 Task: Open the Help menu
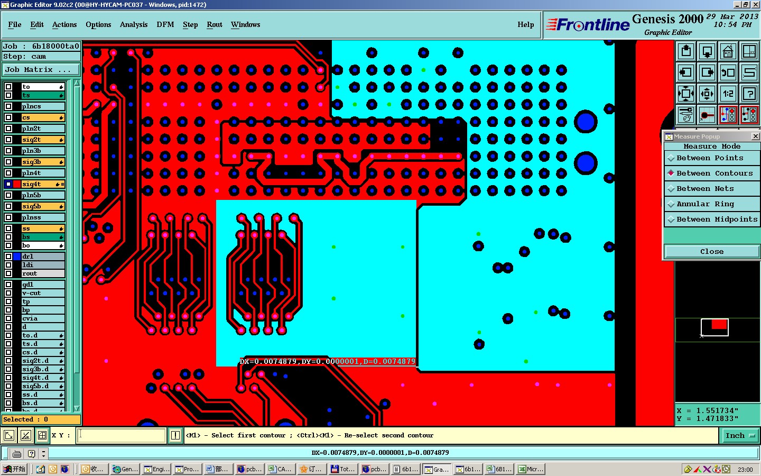click(x=526, y=25)
